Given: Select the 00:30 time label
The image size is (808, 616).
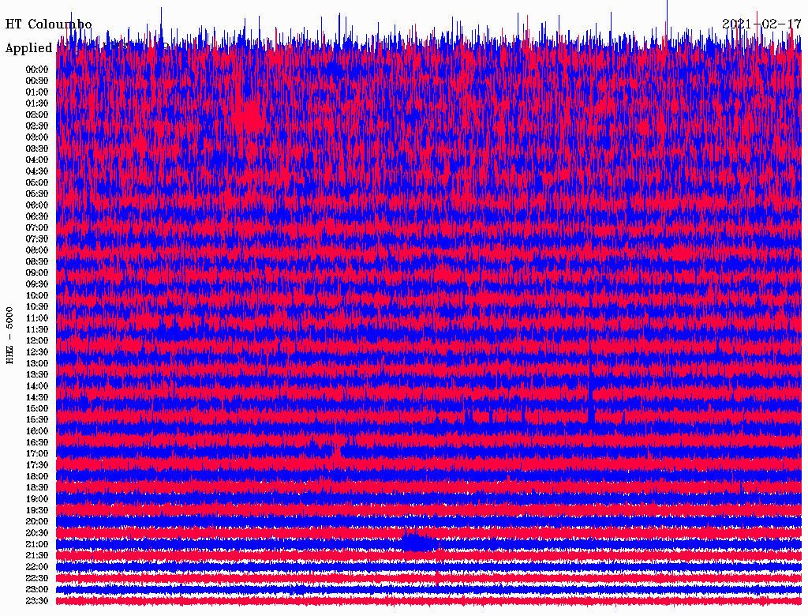Looking at the screenshot, I should tap(37, 81).
